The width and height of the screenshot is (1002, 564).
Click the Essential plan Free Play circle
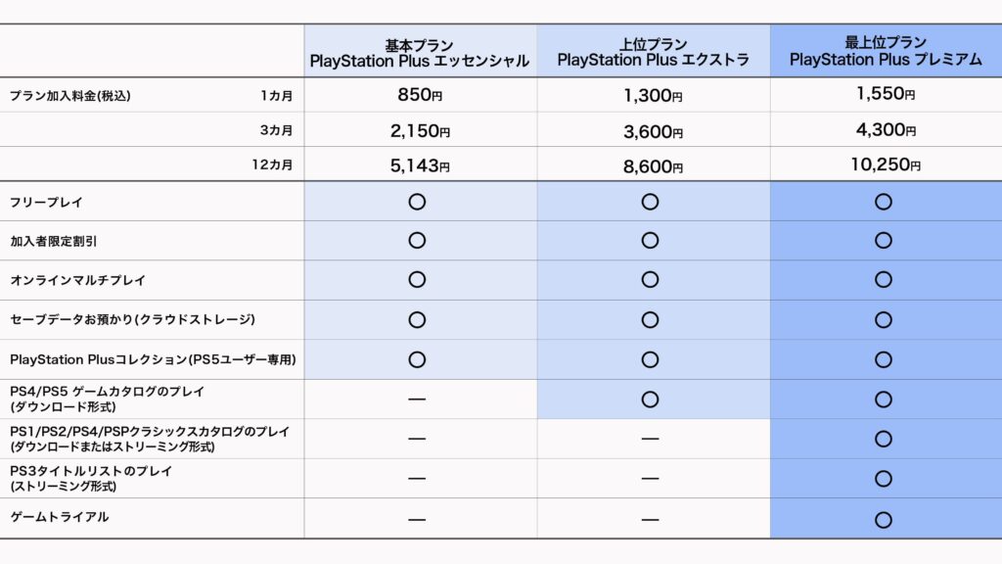tap(417, 202)
